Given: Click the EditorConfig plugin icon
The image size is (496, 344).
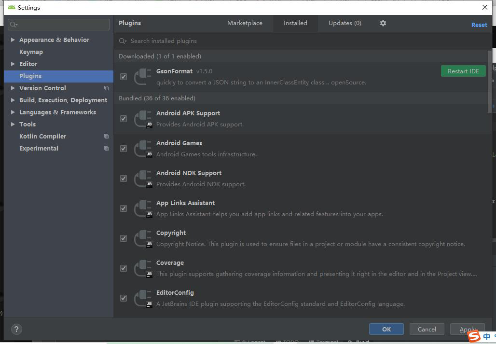Looking at the screenshot, I should pyautogui.click(x=143, y=299).
